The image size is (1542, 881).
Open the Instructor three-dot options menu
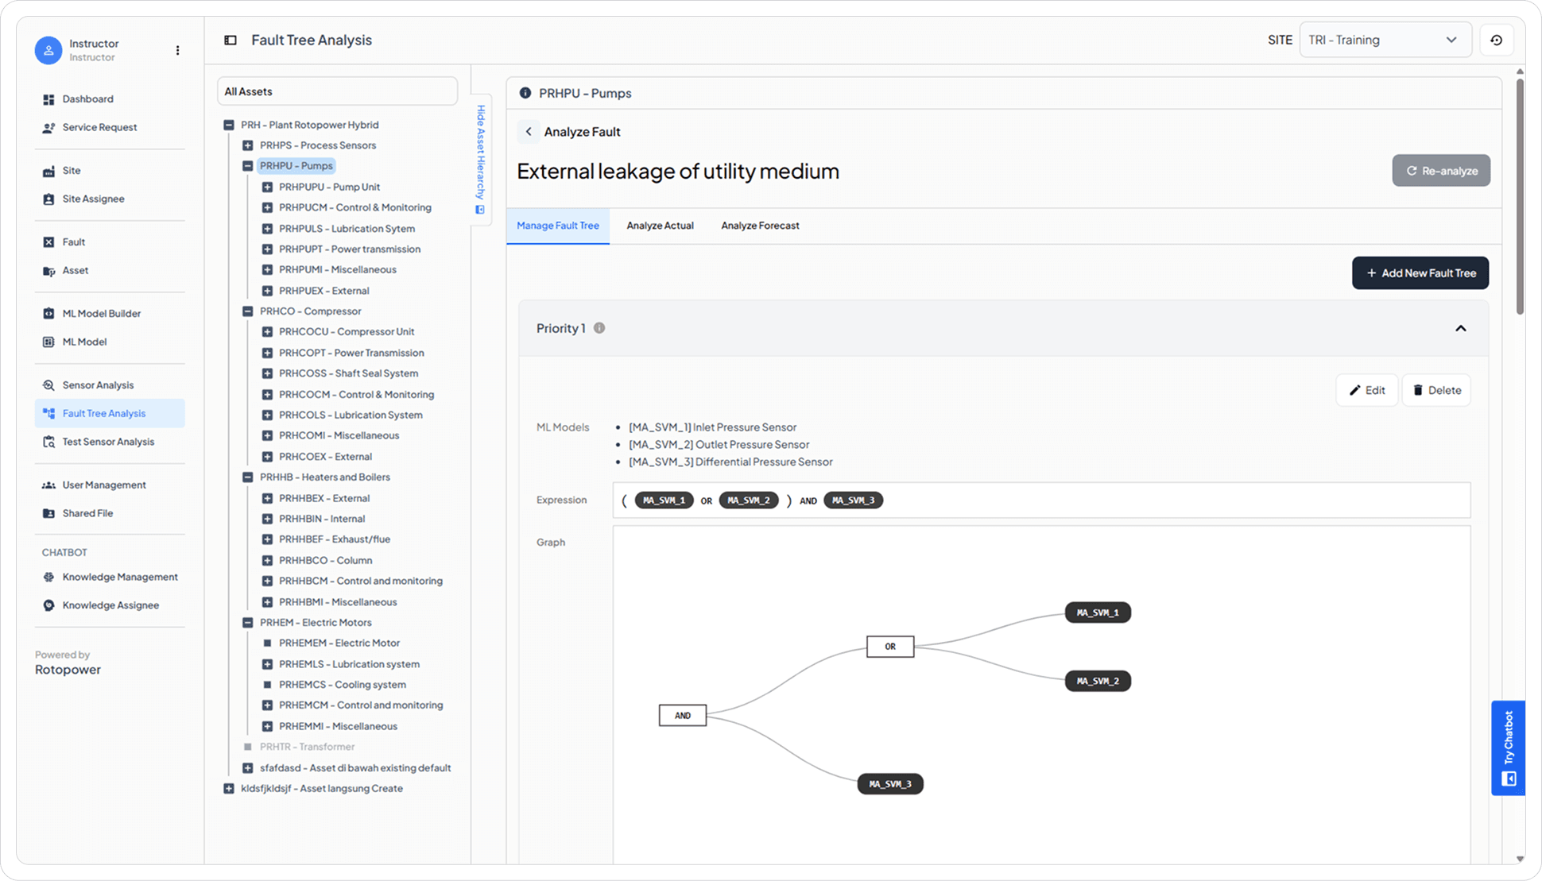pyautogui.click(x=177, y=50)
